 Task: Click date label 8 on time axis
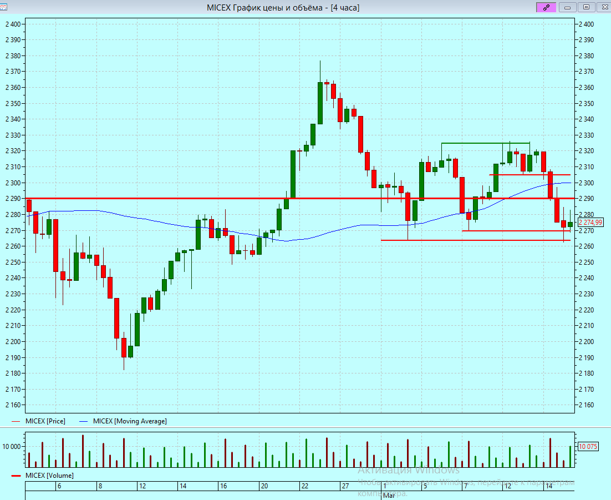pyautogui.click(x=100, y=486)
